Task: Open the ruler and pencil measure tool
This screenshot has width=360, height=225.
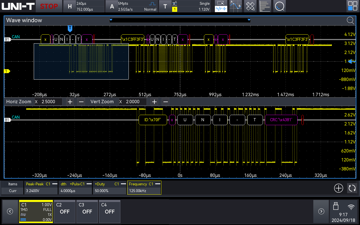Action: (x=250, y=6)
